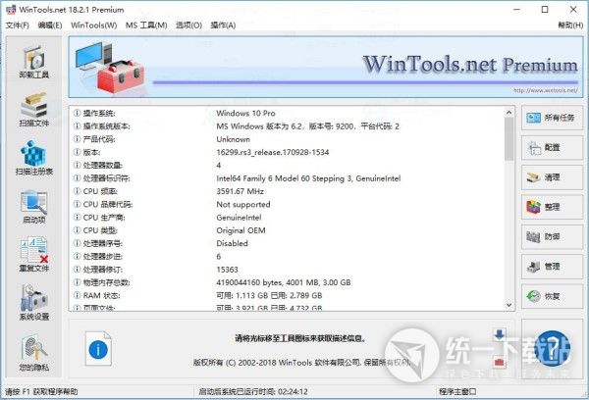589x400 pixels.
Task: Click the info icon beside 处理器序号
Action: (x=77, y=243)
